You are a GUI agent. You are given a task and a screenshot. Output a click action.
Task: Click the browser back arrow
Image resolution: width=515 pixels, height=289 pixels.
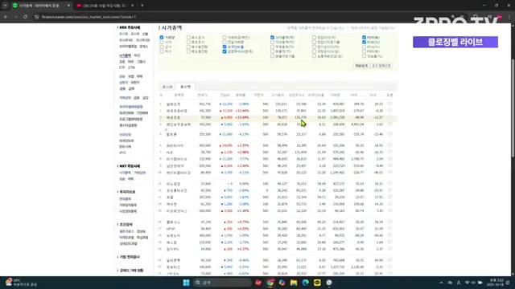click(x=6, y=17)
